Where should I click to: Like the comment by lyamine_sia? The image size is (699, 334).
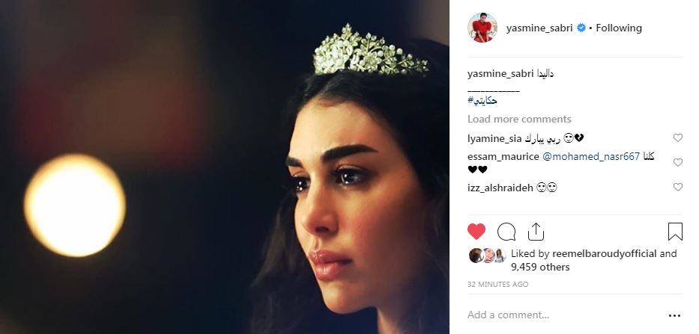(677, 138)
